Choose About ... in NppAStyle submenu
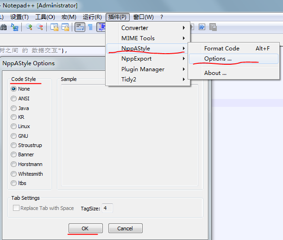Image resolution: width=283 pixels, height=240 pixels. [233, 73]
